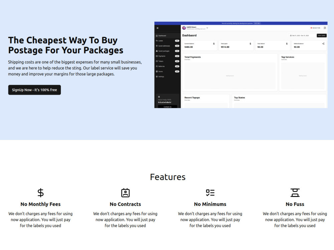
Task: Click the contact badge icon above No Contracts
Action: pyautogui.click(x=125, y=193)
